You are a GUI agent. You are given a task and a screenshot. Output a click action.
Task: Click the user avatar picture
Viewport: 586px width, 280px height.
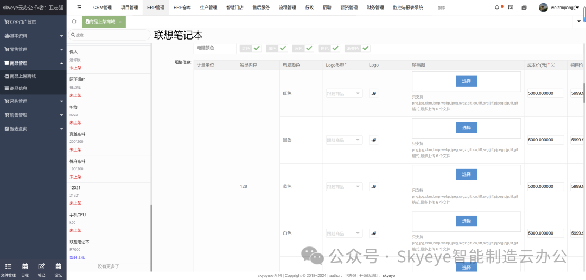[543, 8]
